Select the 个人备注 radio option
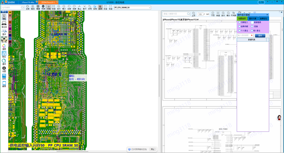This screenshot has width=284, height=153. [239, 31]
